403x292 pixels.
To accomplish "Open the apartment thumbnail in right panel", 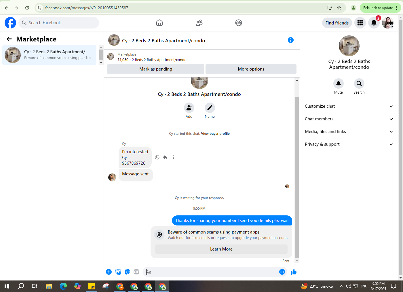I will coord(349,46).
